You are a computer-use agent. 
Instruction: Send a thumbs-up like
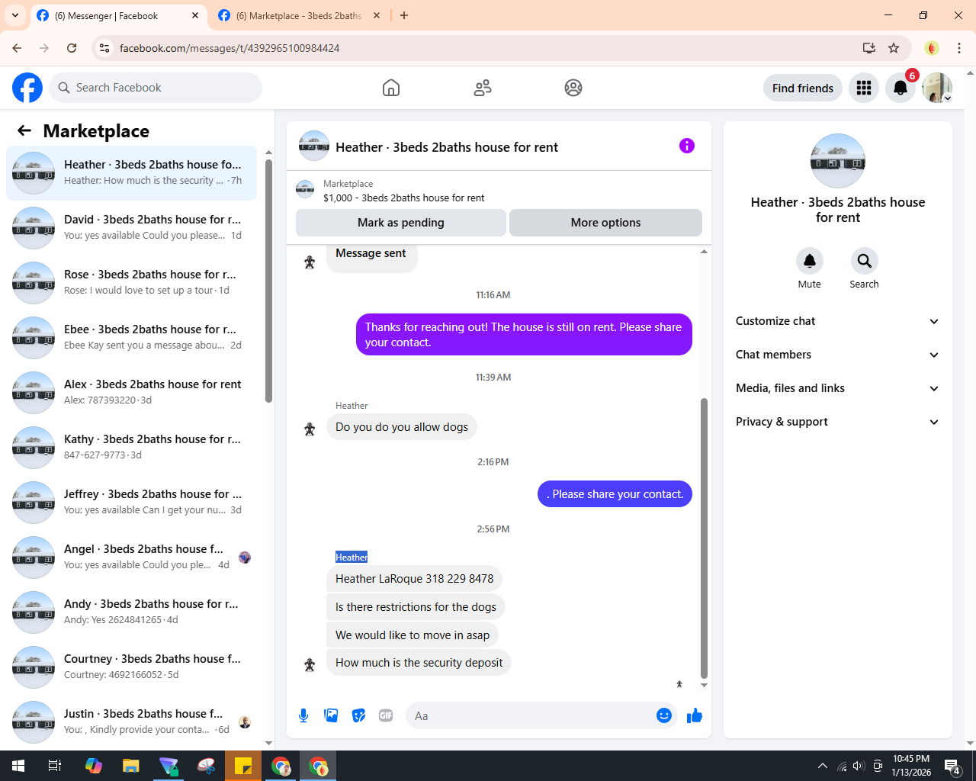[x=695, y=715]
